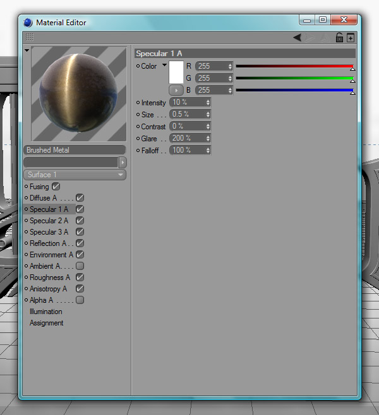Click animation dot next to Color
The image size is (379, 415).
[138, 66]
